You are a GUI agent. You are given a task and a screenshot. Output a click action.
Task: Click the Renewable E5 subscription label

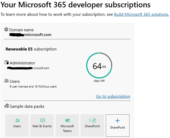point(31,49)
